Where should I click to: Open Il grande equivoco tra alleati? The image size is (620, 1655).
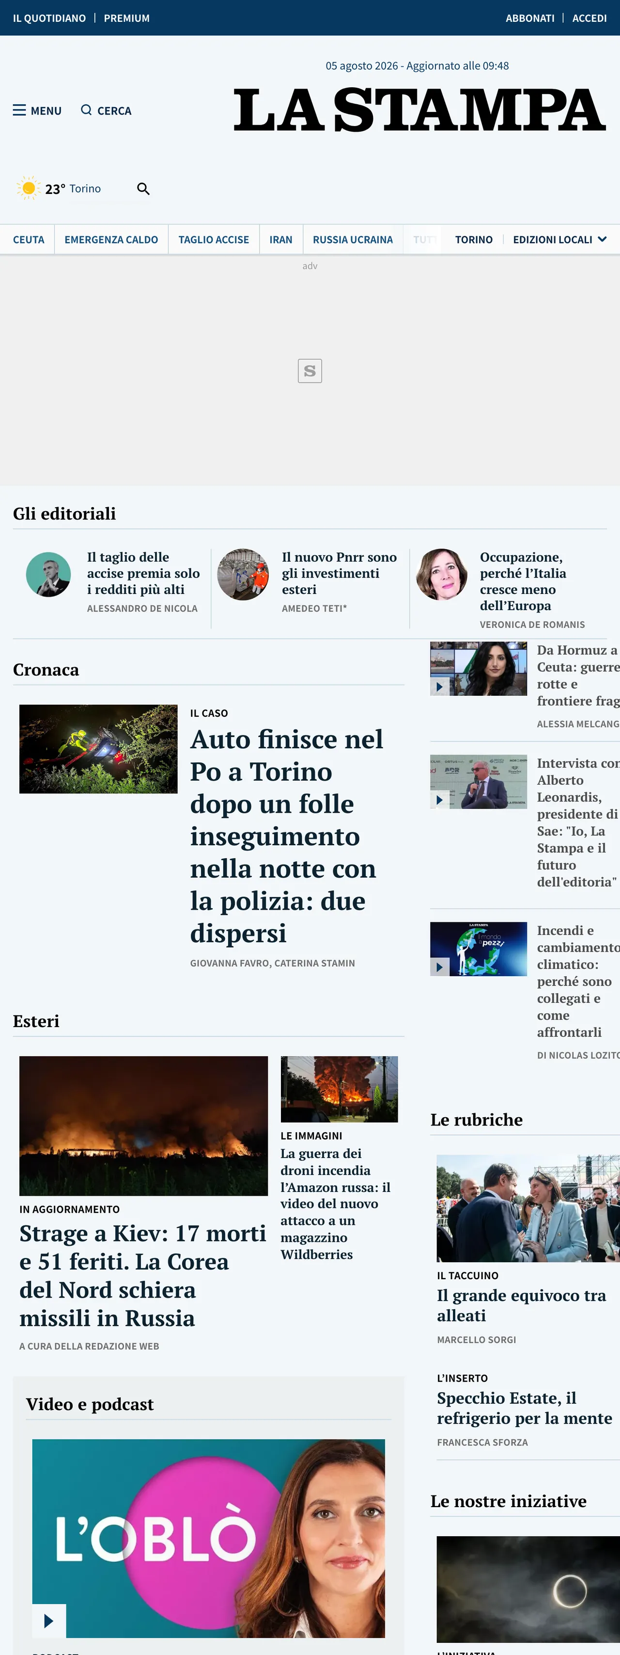coord(521,1305)
